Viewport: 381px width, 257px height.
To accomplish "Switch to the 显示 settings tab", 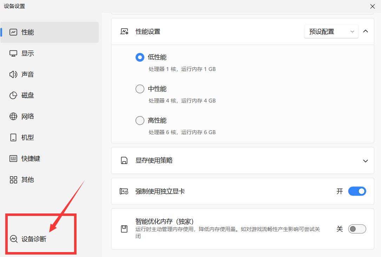I will coord(28,53).
